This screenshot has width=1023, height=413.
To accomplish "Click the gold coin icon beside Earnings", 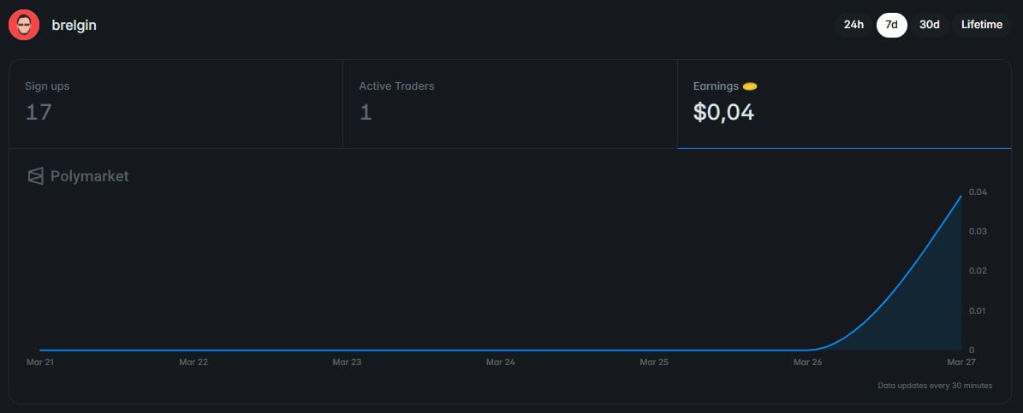I will pos(750,86).
